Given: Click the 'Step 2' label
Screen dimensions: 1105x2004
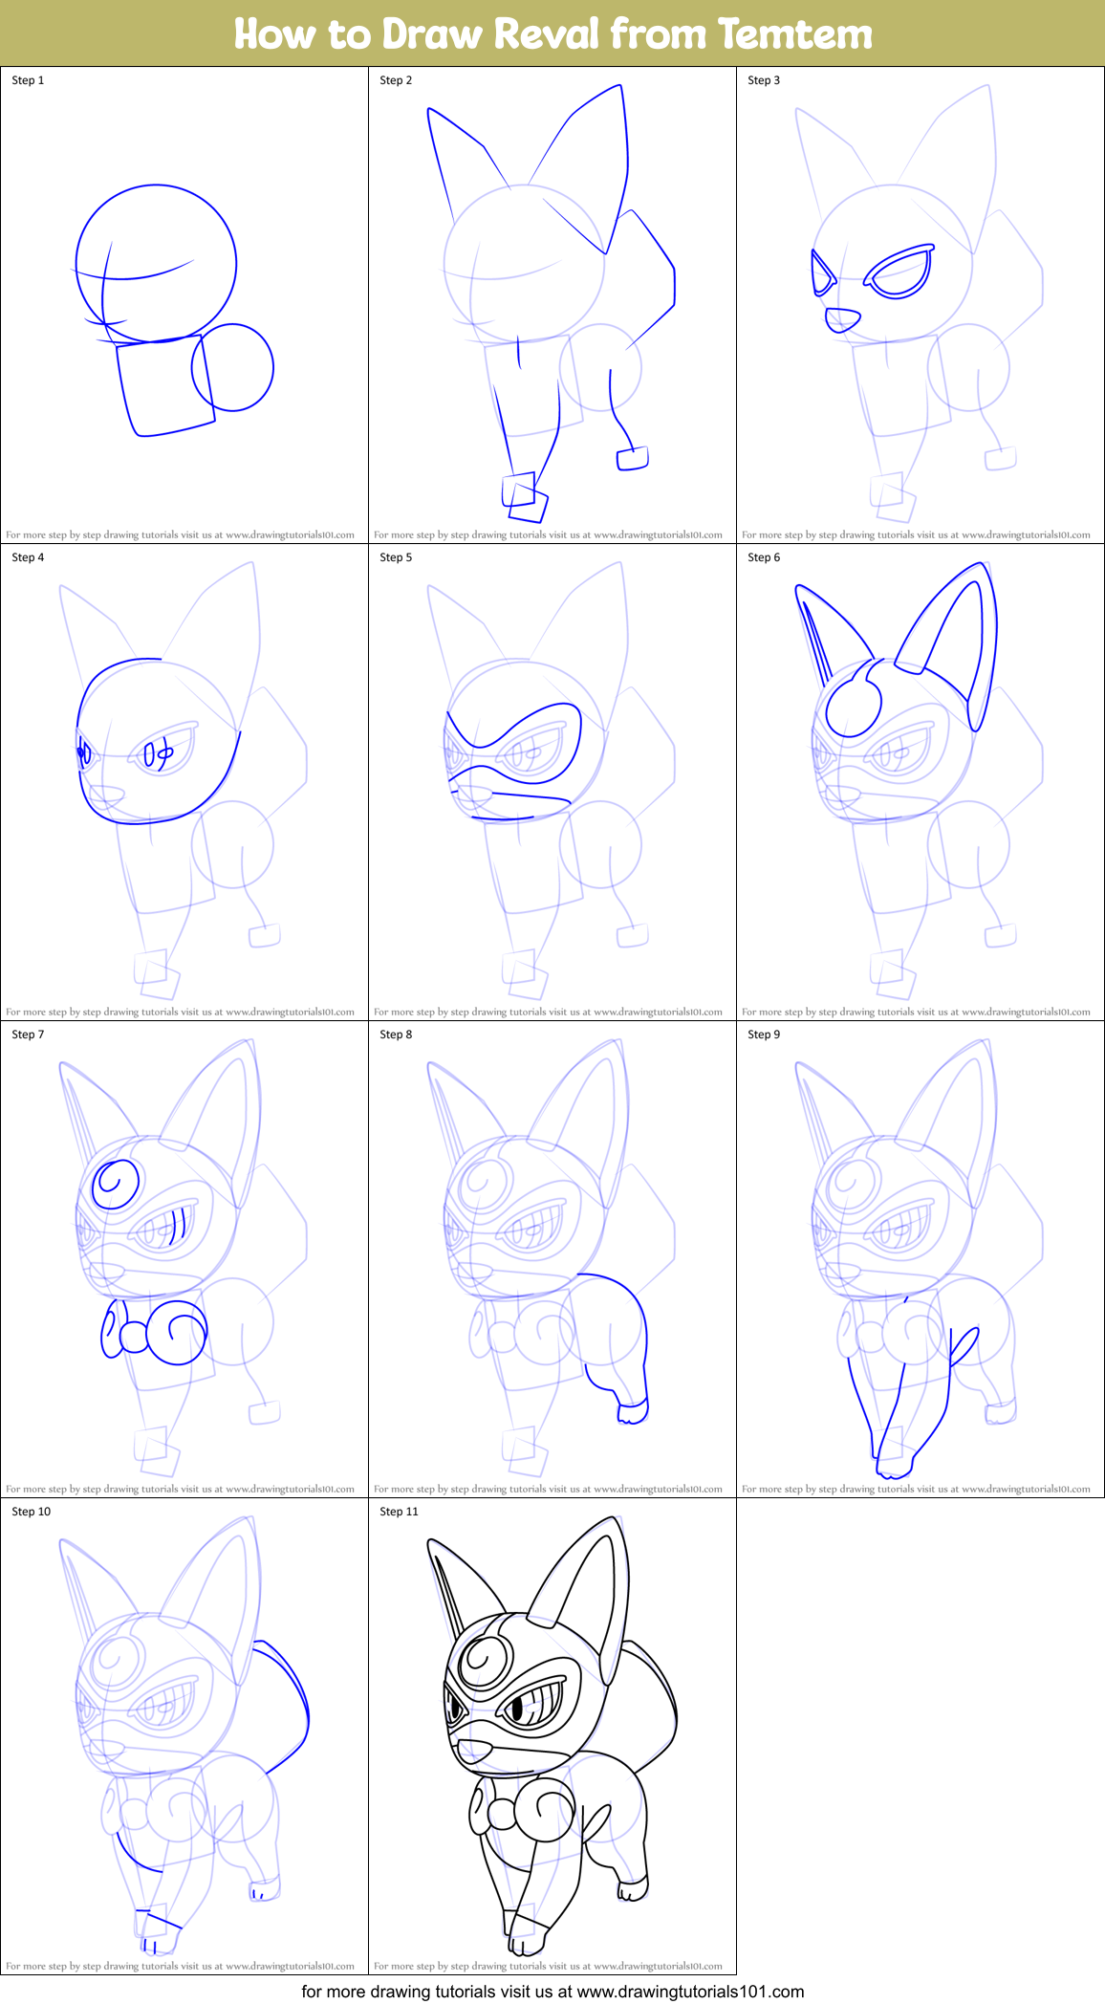Looking at the screenshot, I should coord(396,80).
